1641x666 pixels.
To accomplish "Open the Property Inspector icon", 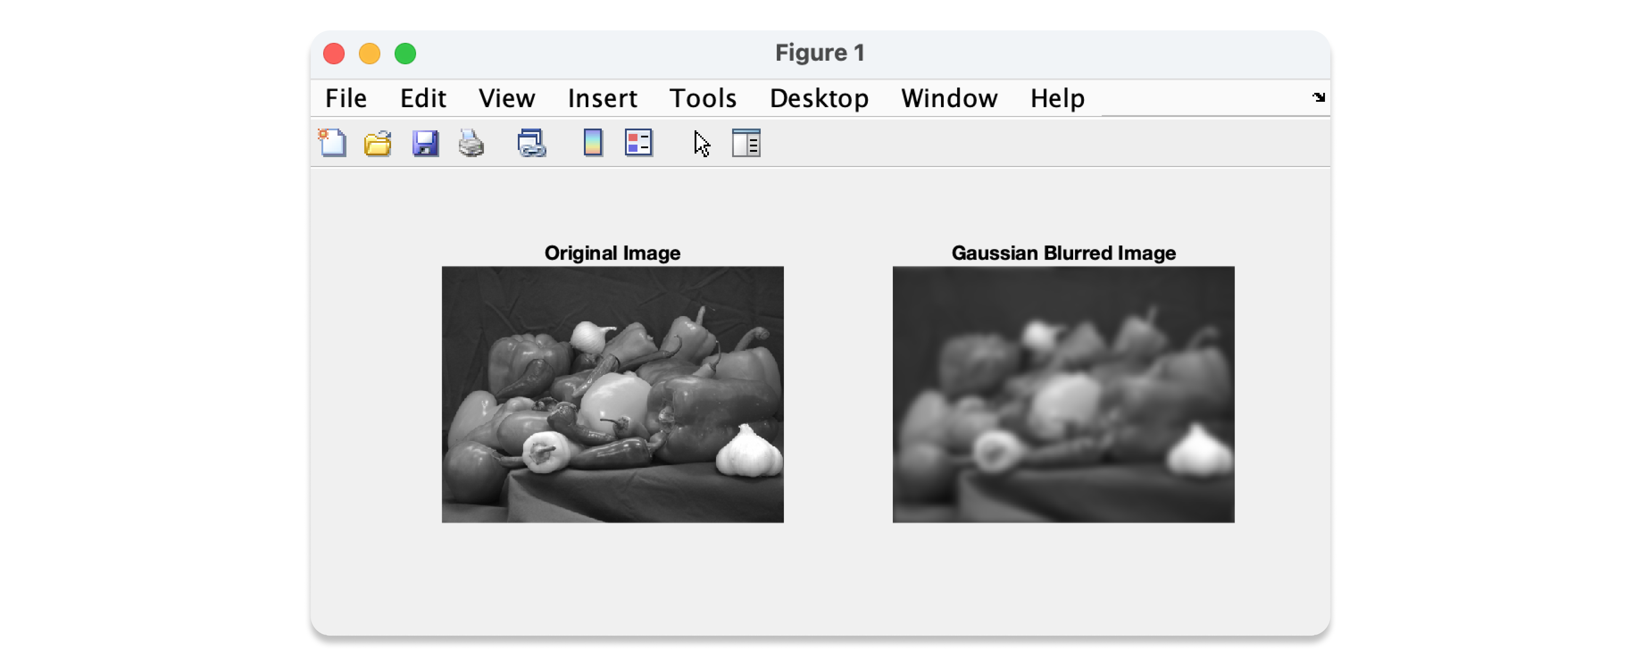I will click(745, 142).
